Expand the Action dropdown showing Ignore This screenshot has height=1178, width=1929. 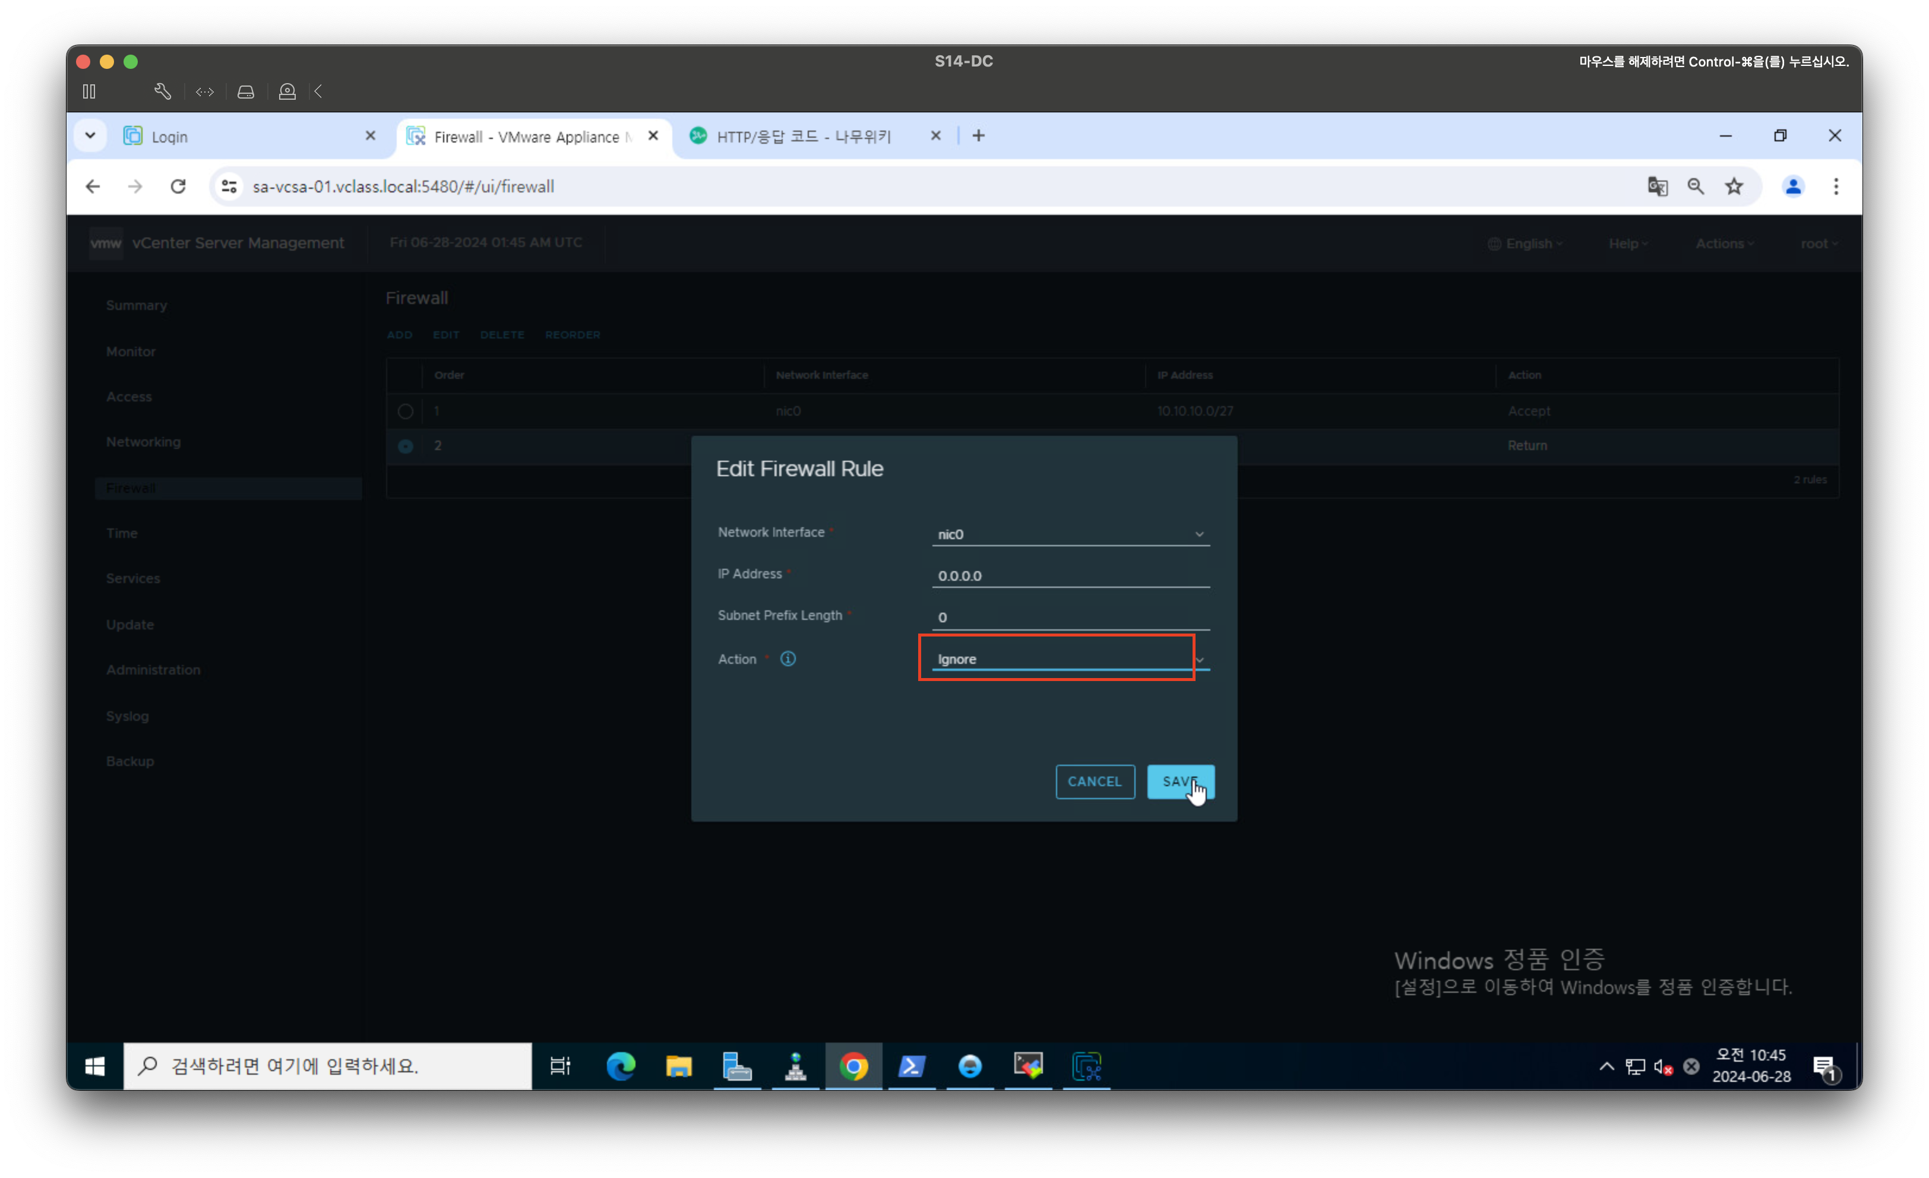coord(1070,659)
